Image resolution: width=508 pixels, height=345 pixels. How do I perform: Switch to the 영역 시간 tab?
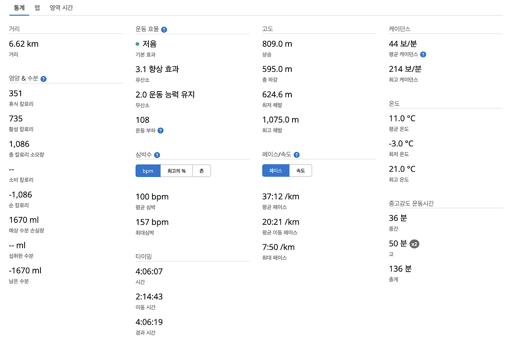(x=61, y=8)
